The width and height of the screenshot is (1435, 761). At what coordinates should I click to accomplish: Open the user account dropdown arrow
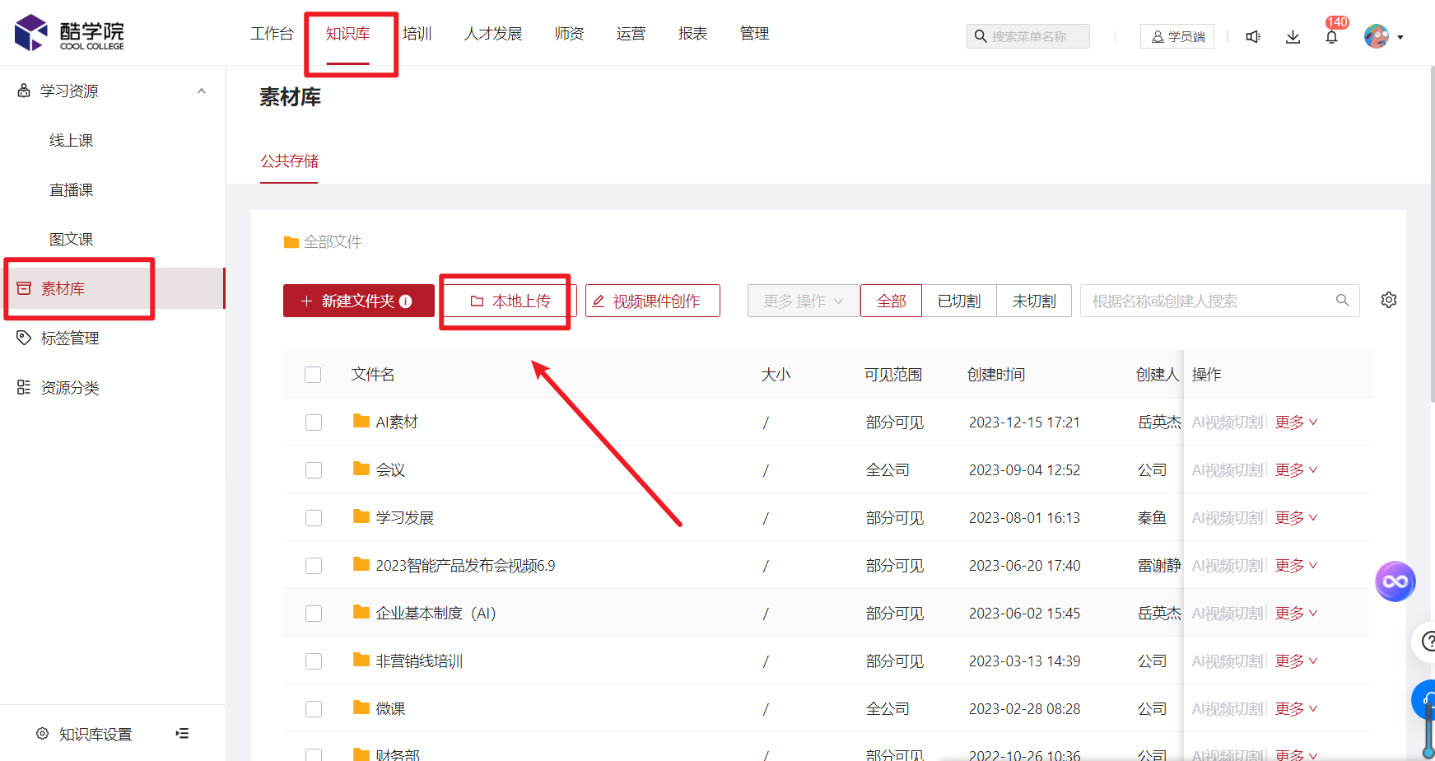tap(1400, 37)
